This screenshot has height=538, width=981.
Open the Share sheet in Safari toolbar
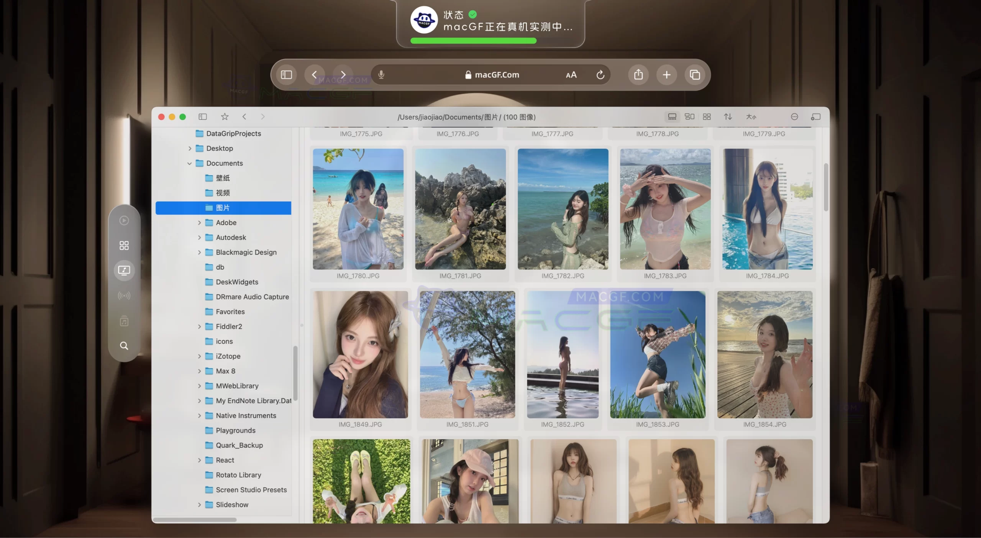point(638,74)
